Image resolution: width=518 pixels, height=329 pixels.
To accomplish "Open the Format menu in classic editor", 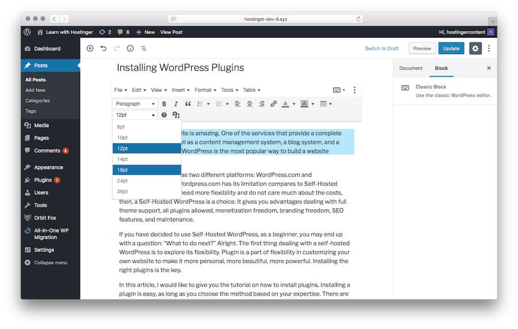I will click(205, 90).
